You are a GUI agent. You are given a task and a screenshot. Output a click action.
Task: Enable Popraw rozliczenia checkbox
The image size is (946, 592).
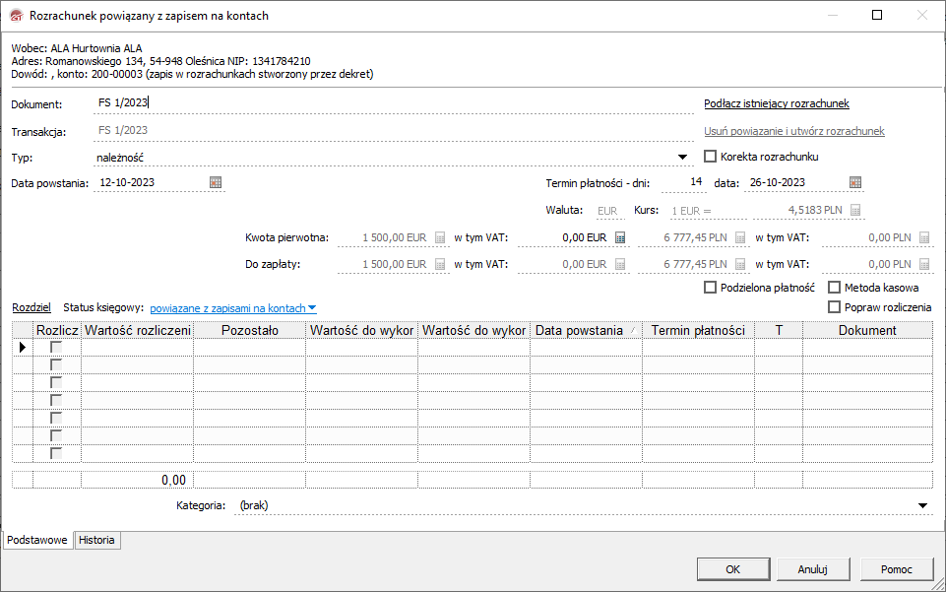[x=835, y=307]
